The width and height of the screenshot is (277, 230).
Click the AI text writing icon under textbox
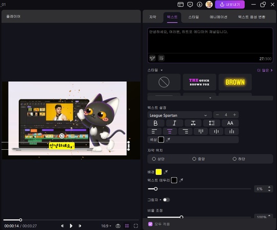(x=152, y=58)
